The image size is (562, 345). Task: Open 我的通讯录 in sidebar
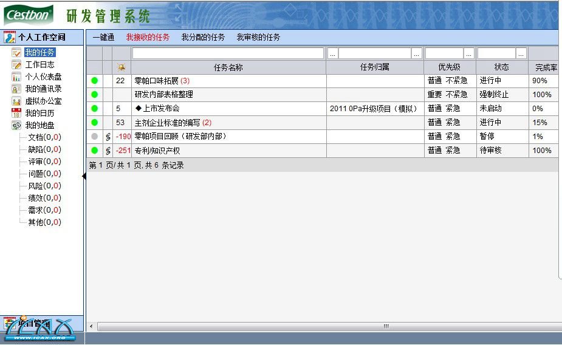(43, 89)
